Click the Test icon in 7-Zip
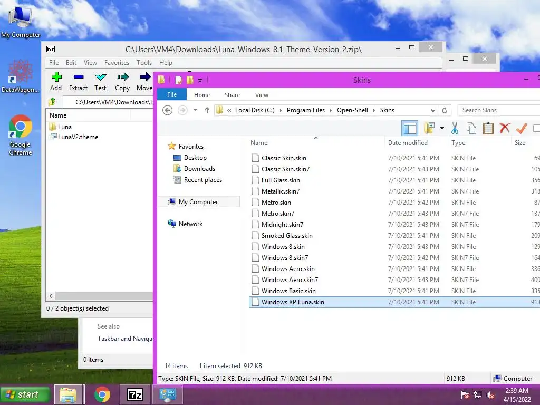This screenshot has height=405, width=540. 101,77
